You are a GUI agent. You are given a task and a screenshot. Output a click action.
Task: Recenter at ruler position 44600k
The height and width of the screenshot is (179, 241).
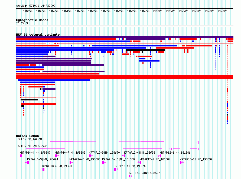(x=54, y=11)
